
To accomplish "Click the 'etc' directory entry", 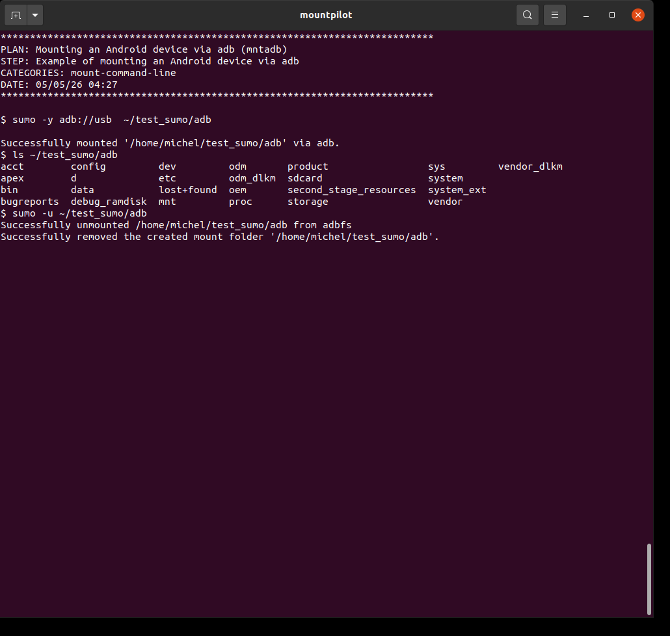I will (x=167, y=178).
